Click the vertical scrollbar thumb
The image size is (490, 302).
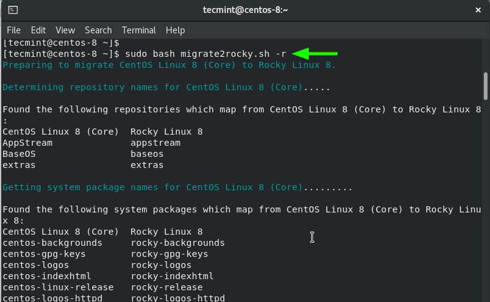[485, 86]
